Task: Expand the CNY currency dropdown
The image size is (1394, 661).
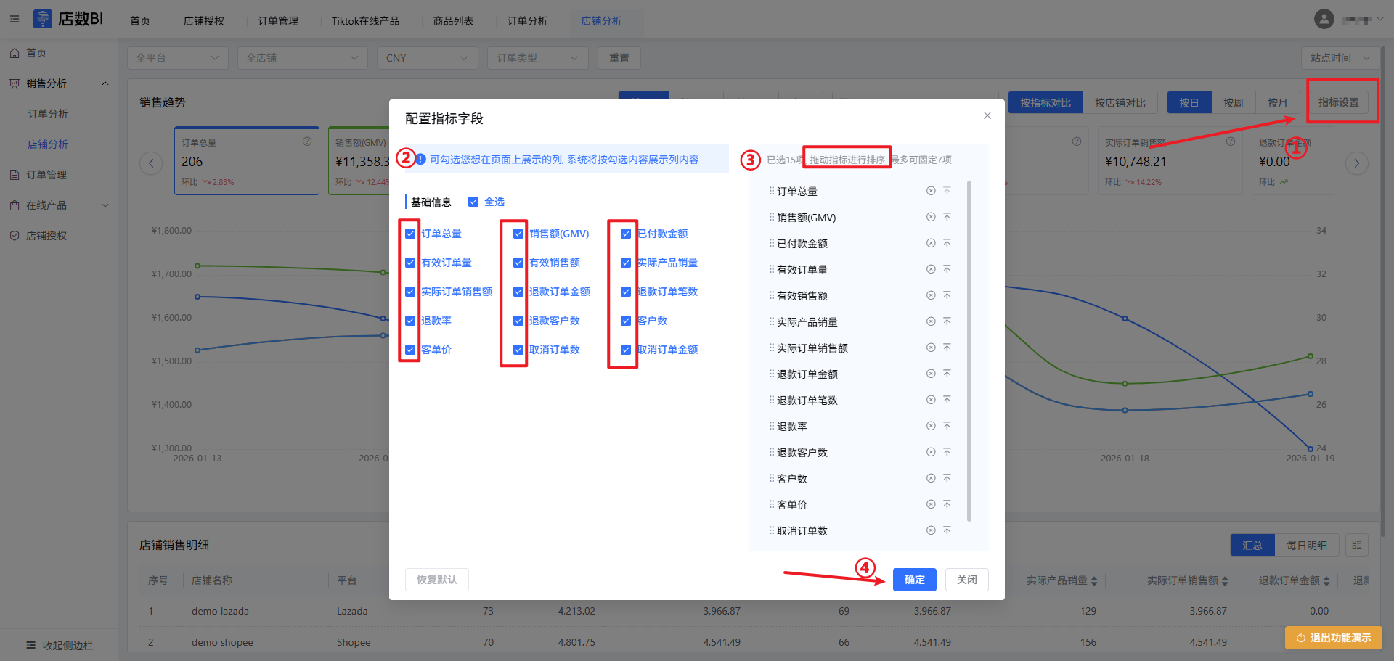Action: (427, 58)
